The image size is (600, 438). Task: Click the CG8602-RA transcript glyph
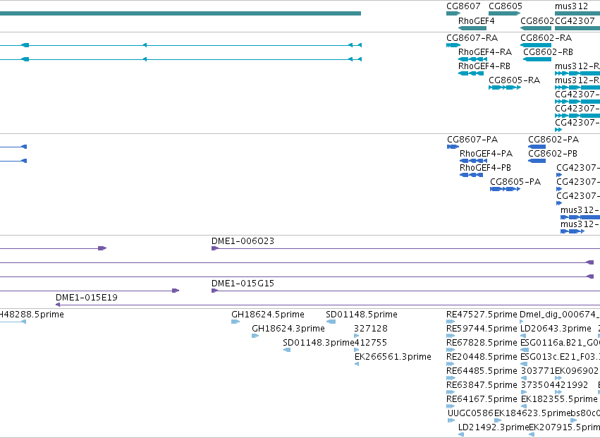[x=536, y=45]
